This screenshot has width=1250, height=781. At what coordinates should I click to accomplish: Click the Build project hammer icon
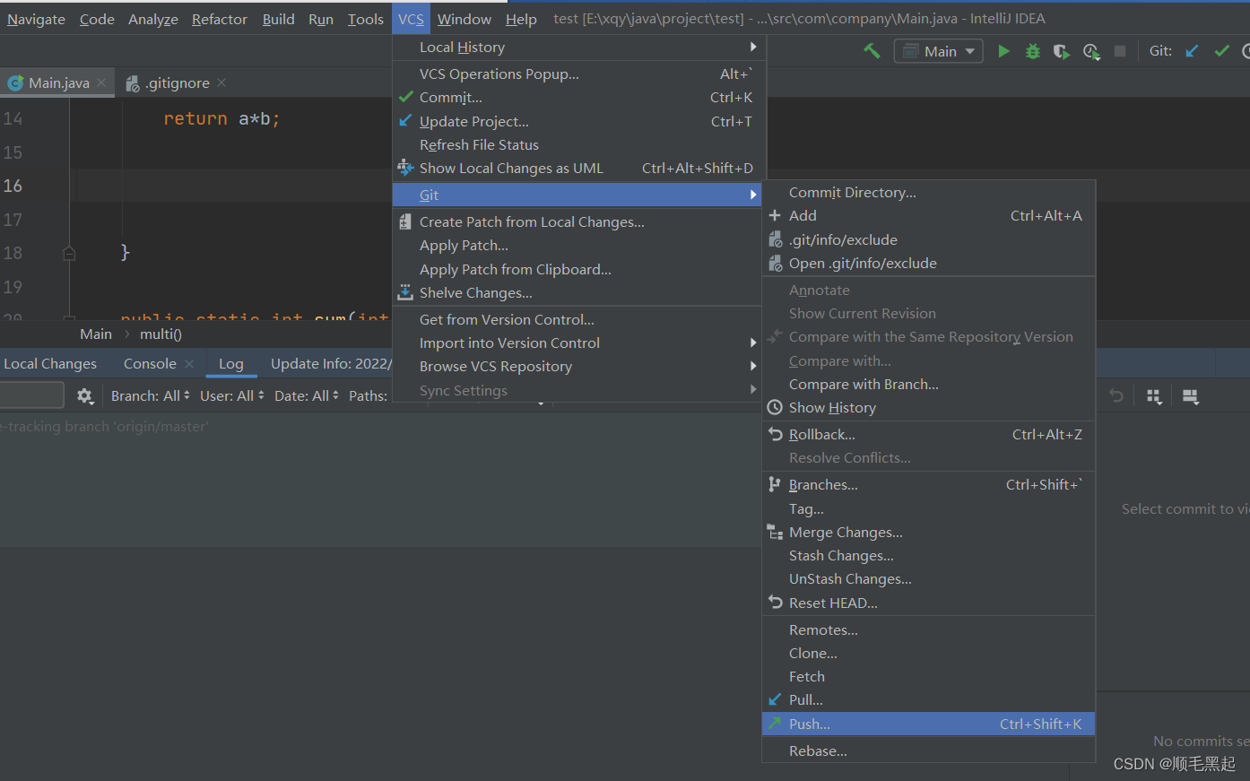pyautogui.click(x=872, y=51)
